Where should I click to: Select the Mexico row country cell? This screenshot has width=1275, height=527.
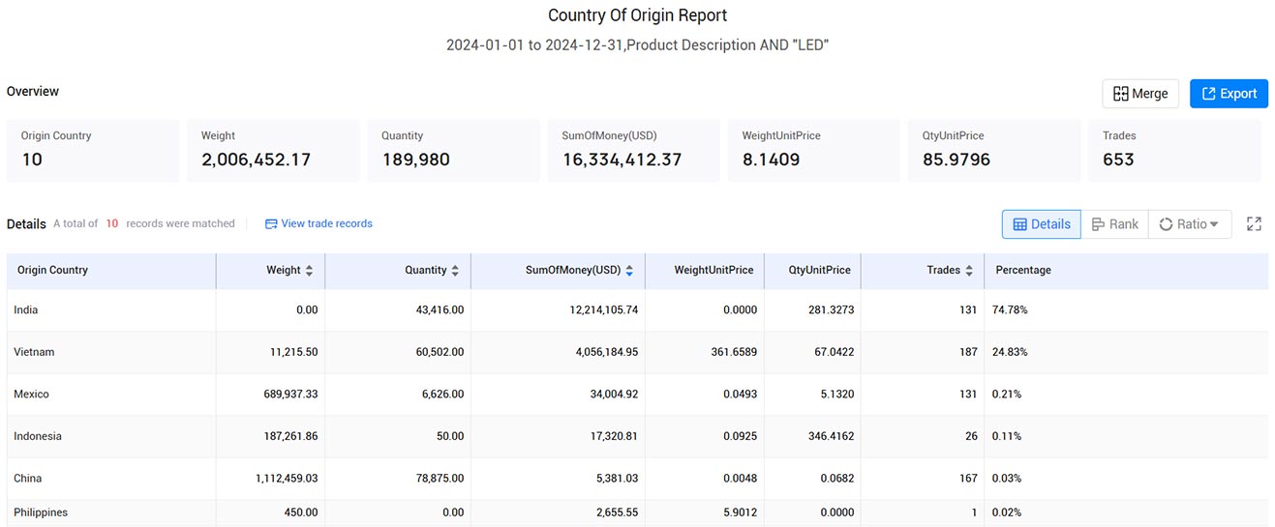tap(111, 395)
